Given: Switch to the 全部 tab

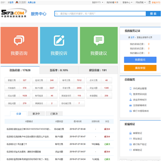Looking at the screenshot, I should point(19,114).
